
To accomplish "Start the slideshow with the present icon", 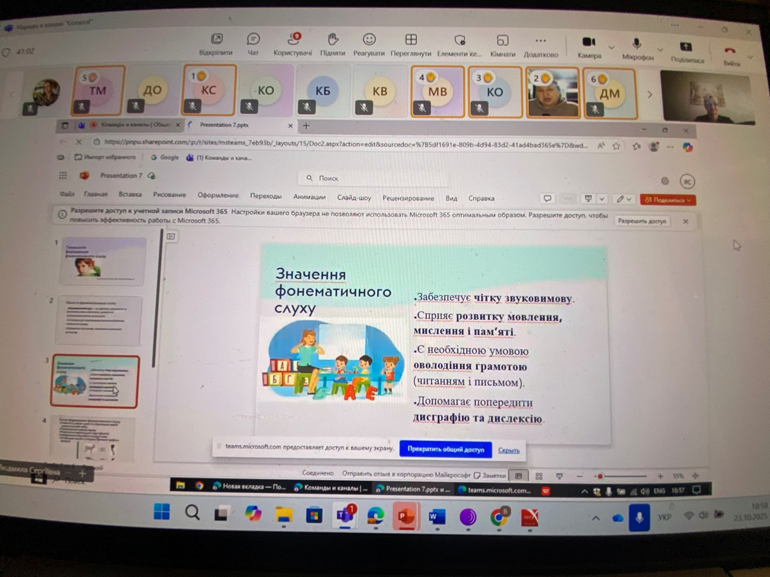I will point(588,199).
